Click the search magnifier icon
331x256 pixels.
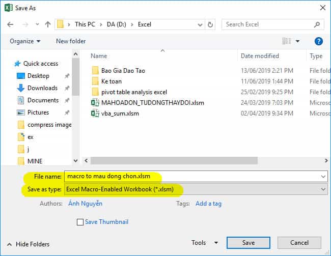[x=317, y=25]
